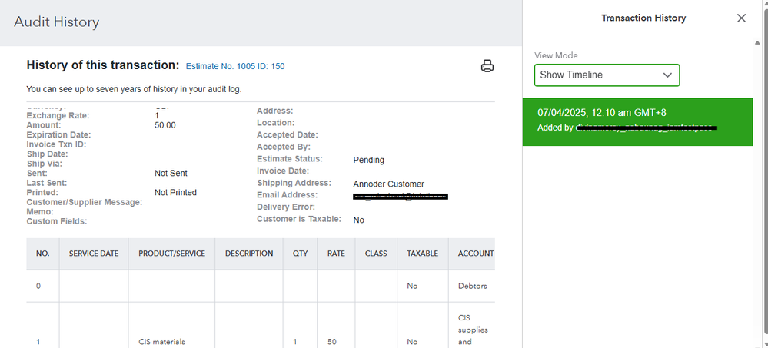Click the CLASS column header

376,254
